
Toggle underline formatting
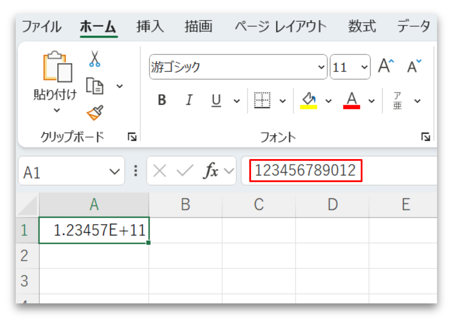(216, 100)
